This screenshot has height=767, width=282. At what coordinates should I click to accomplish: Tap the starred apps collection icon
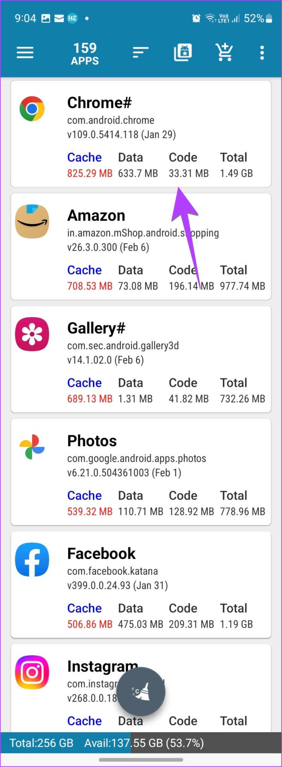click(183, 52)
